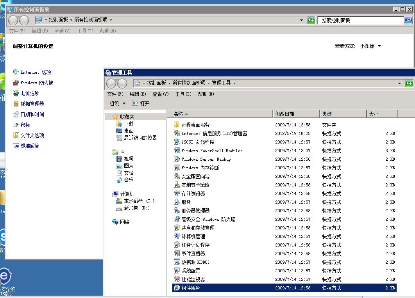Sort list by 修改日期 column header

click(295, 114)
